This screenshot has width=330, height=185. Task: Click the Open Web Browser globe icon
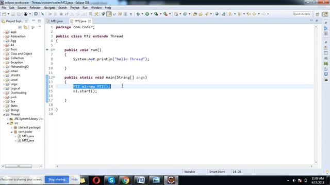[x=217, y=14]
